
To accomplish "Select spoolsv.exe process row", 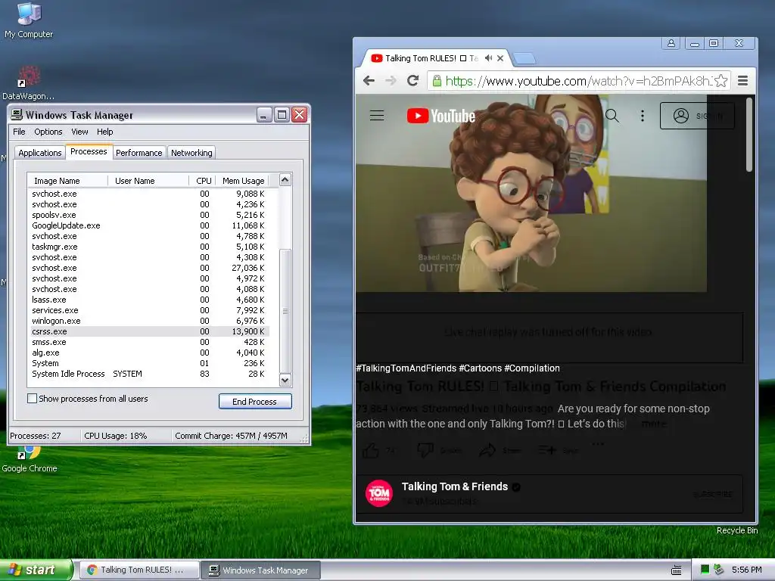I will [x=148, y=215].
